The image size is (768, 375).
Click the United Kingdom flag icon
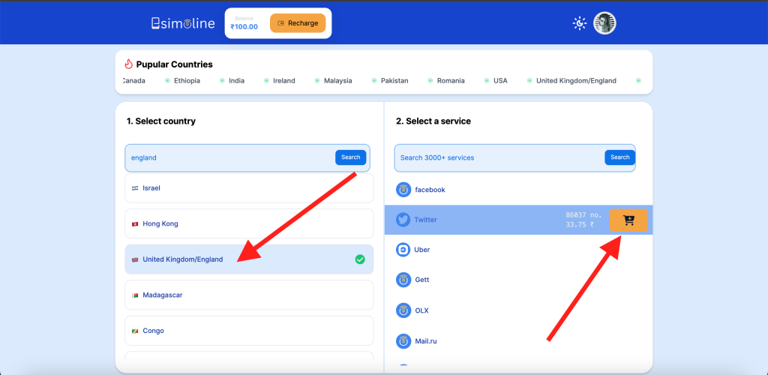135,259
